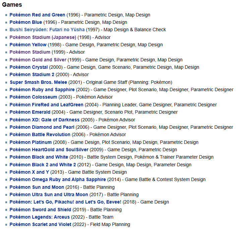Click 'Game Design, Game Scenario, Parametric Design, Map Design'
The width and height of the screenshot is (240, 229).
pos(133,67)
